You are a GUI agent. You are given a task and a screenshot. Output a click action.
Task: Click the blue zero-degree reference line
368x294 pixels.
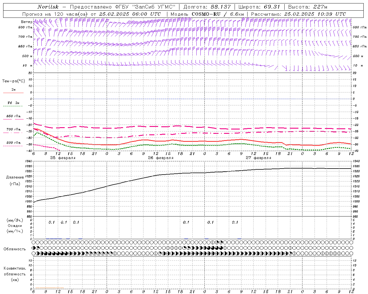click(x=192, y=99)
